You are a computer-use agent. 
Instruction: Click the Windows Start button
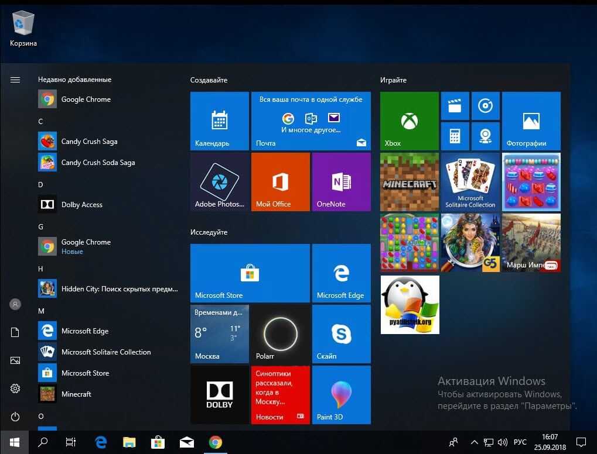(x=14, y=442)
